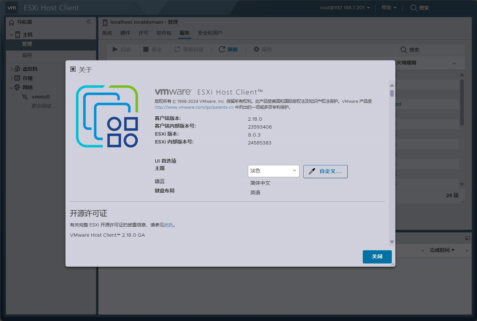The image size is (477, 321).
Task: Switch to the 安全和用户 tab
Action: pos(210,33)
